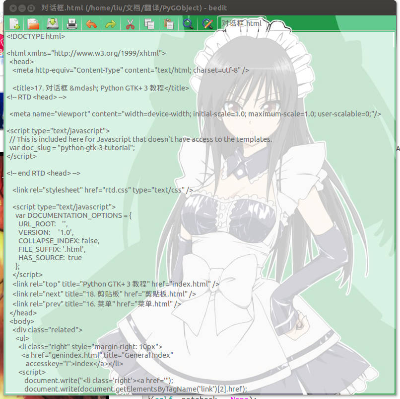The height and width of the screenshot is (399, 400).
Task: Click the meta http-equiv="Content-Type" line
Action: tap(131, 70)
